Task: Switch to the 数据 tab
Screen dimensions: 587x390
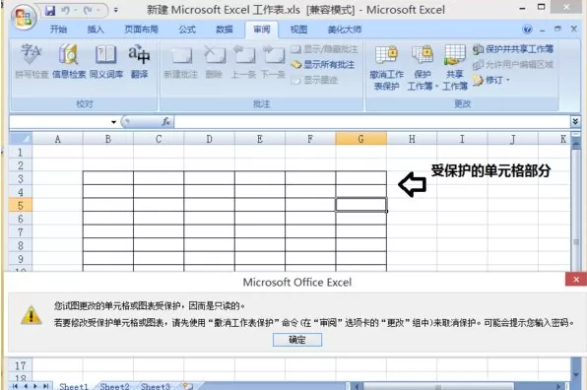Action: click(225, 30)
